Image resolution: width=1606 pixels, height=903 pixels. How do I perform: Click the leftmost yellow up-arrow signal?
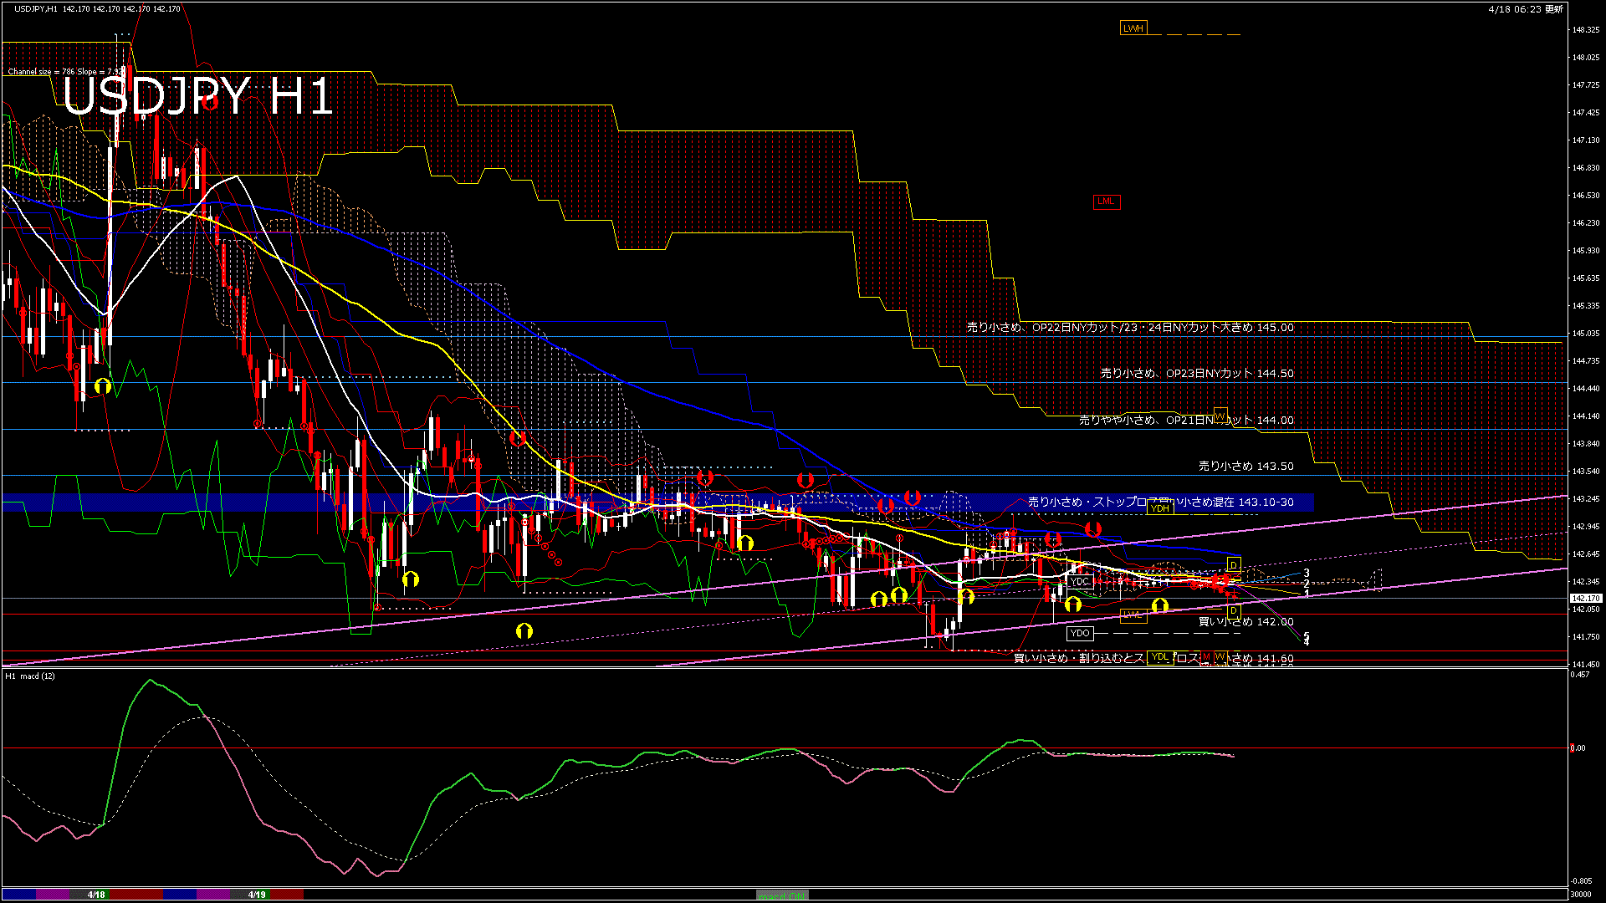click(x=103, y=386)
